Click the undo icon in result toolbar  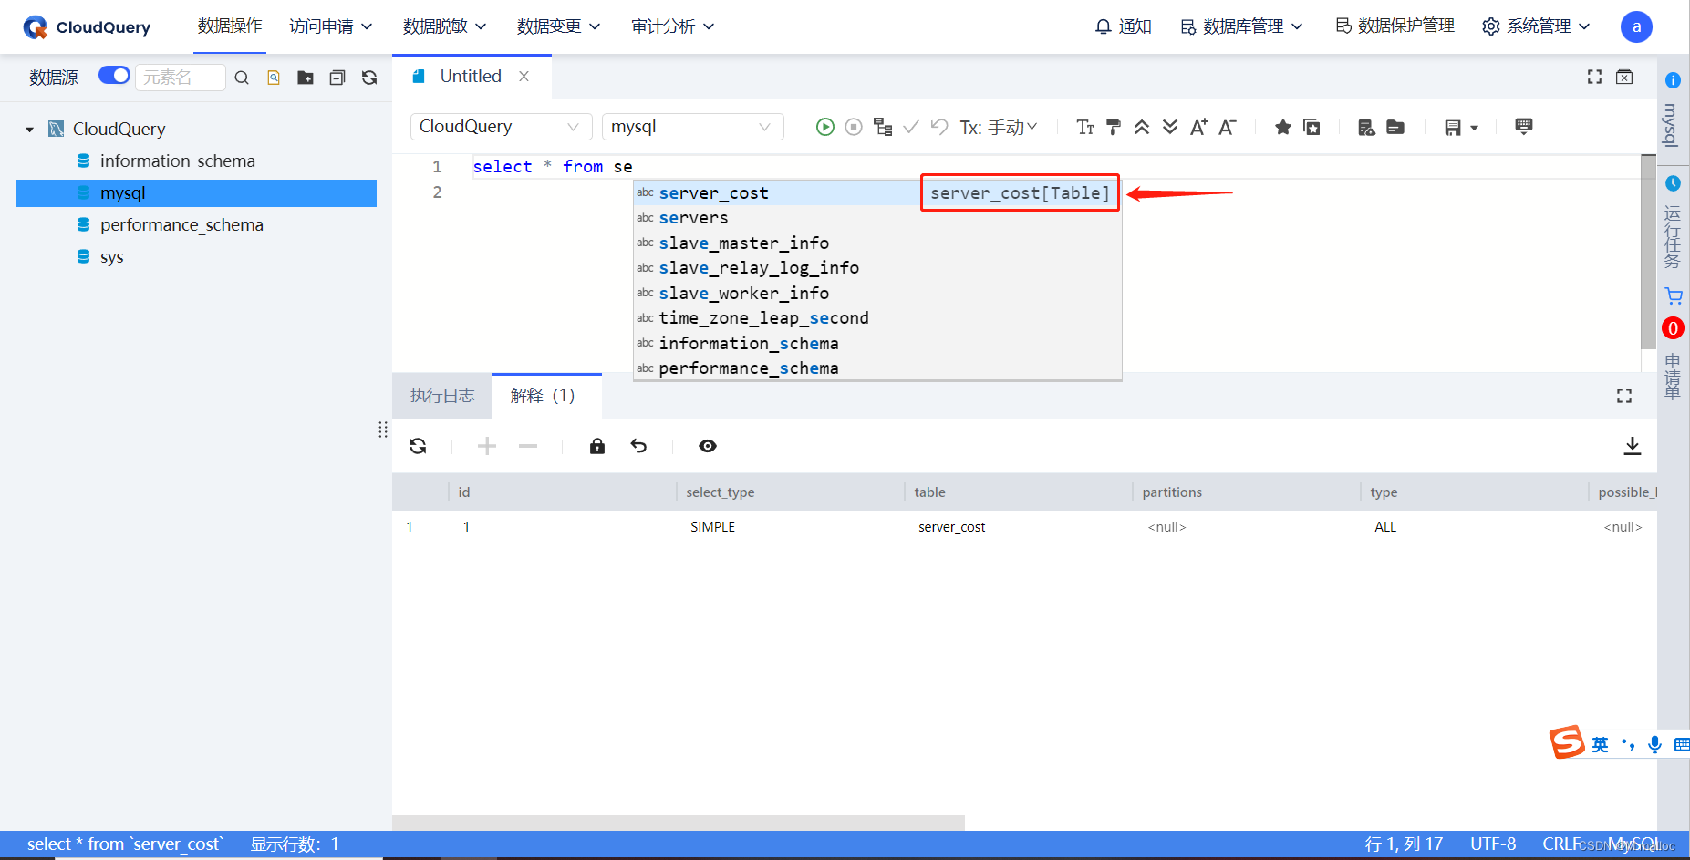[x=638, y=446]
